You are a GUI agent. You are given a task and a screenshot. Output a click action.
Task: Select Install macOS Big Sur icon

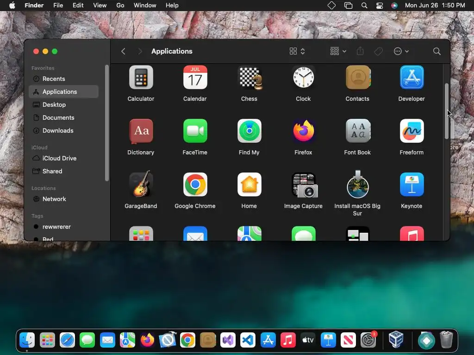point(358,184)
